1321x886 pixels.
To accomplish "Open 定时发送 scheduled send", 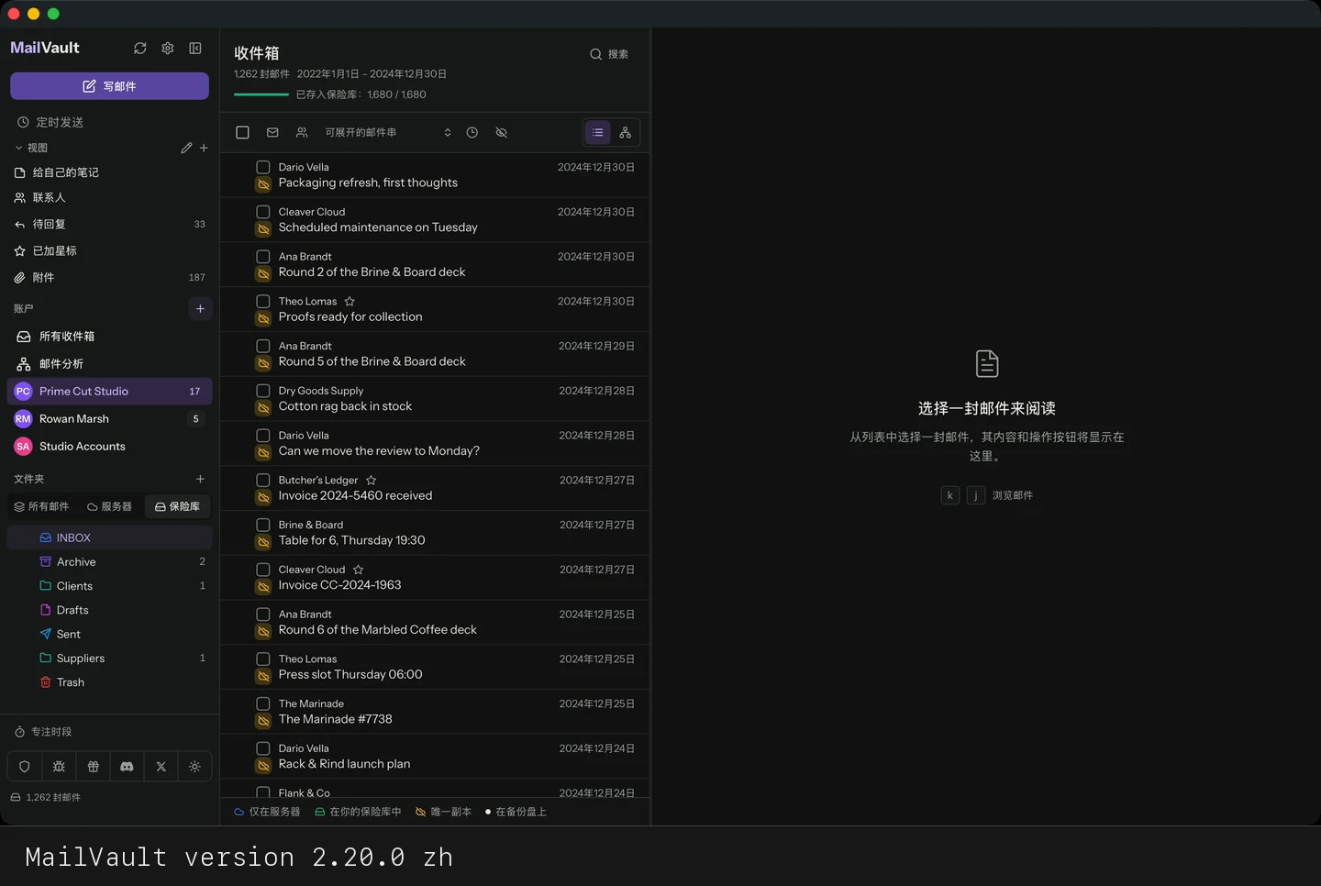I will (110, 122).
